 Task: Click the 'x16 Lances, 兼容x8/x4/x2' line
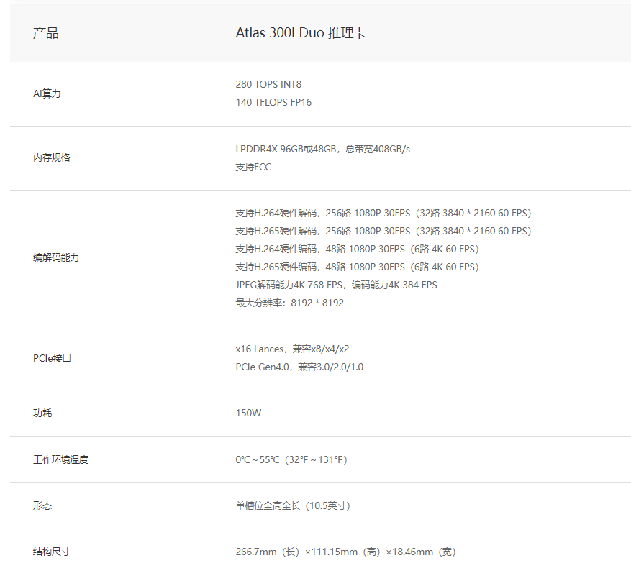pyautogui.click(x=292, y=349)
